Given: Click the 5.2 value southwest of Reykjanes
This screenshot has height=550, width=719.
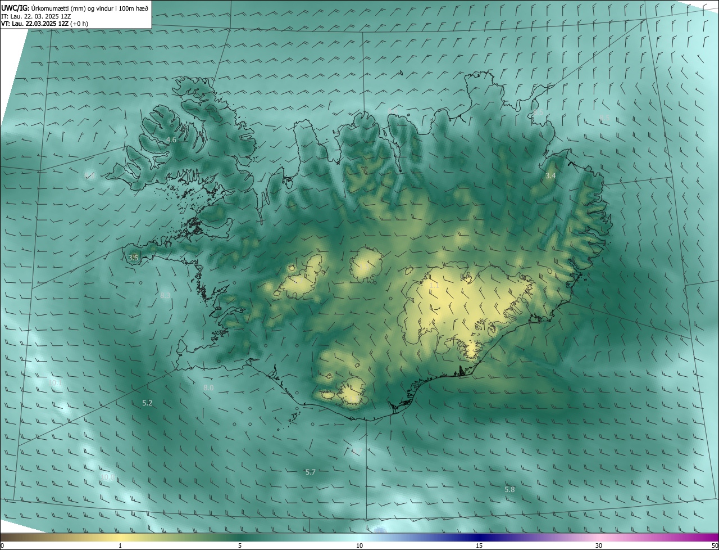Looking at the screenshot, I should coord(147,403).
